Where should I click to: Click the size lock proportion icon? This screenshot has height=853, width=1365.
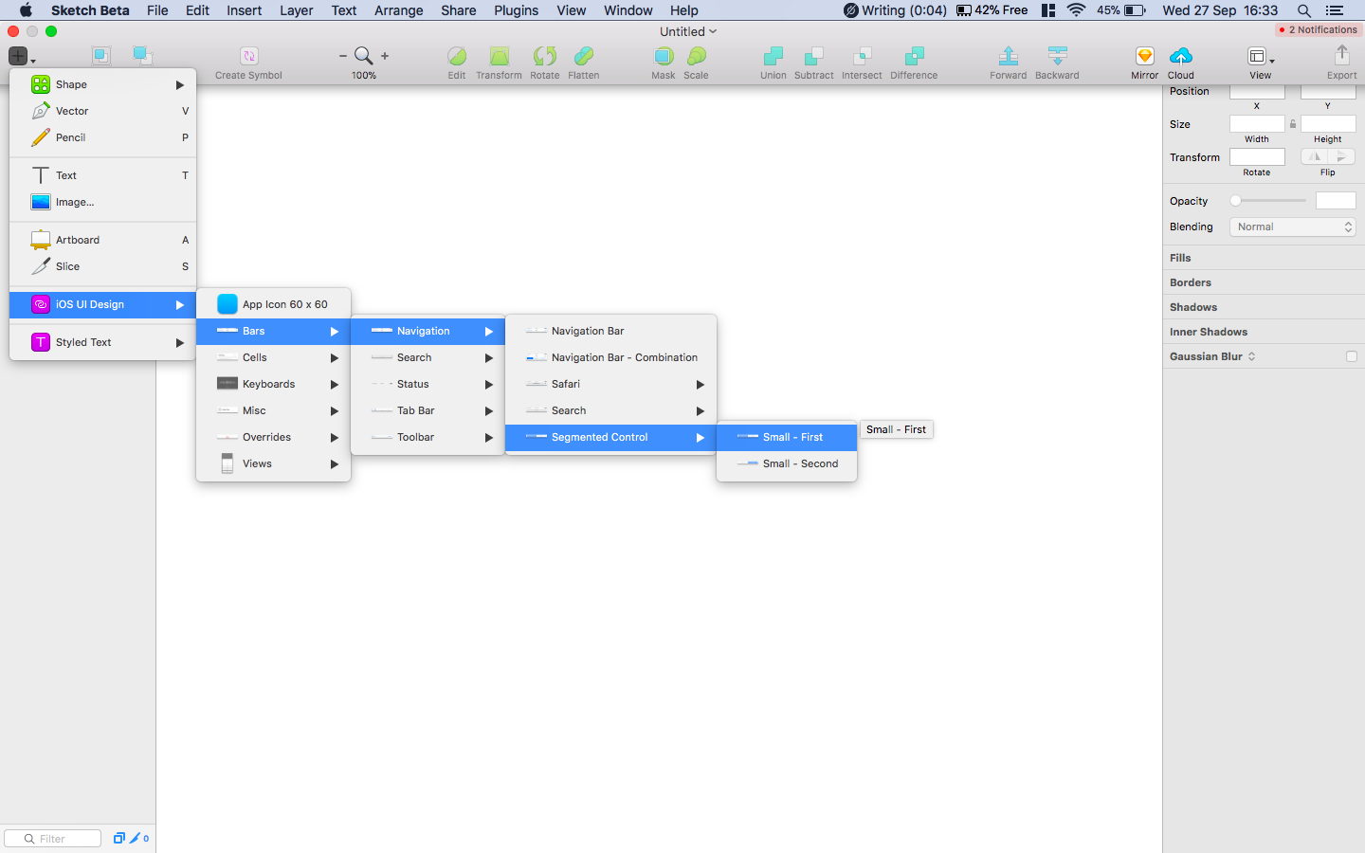point(1292,124)
